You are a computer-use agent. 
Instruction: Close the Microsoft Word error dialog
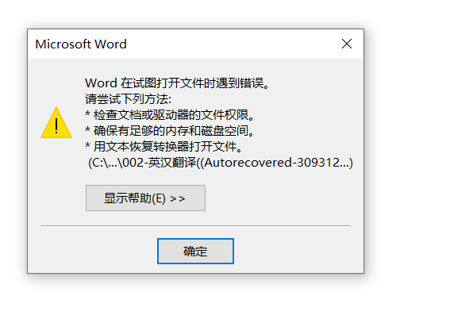click(x=347, y=44)
